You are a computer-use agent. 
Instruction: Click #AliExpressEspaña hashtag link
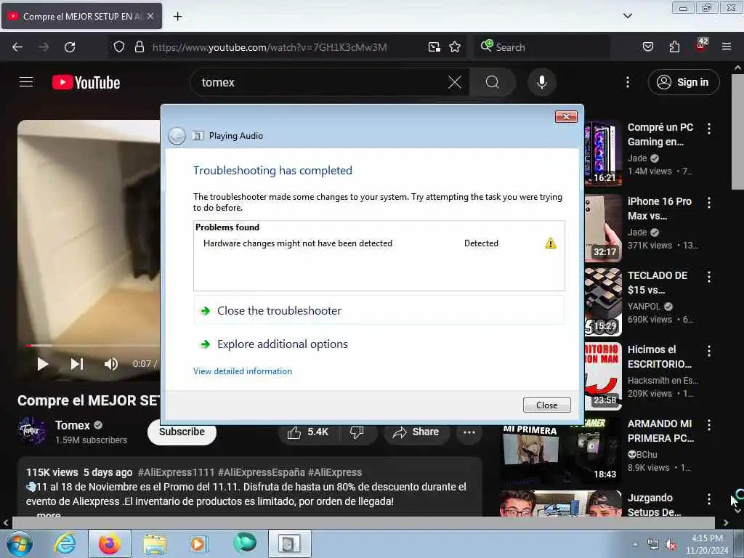pos(262,472)
